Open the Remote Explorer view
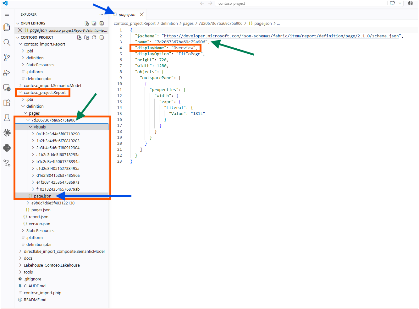The width and height of the screenshot is (419, 309). (x=7, y=88)
